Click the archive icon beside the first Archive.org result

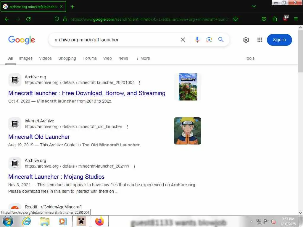tap(15, 80)
